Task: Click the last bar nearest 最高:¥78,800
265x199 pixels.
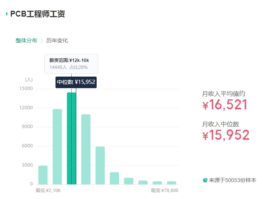Action: pyautogui.click(x=171, y=182)
